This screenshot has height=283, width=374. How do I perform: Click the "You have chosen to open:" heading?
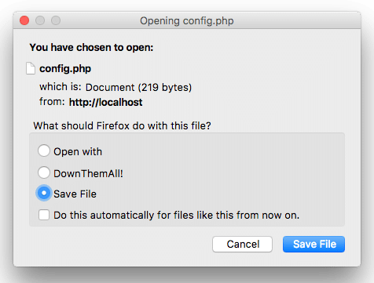[91, 47]
